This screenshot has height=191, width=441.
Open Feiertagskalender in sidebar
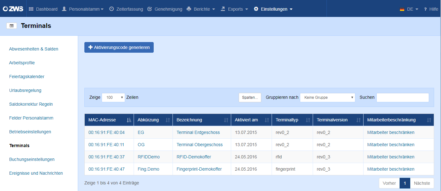pos(27,77)
